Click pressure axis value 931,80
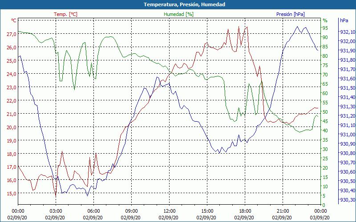Image resolution: width=356 pixels, height=222 pixels. point(348,60)
